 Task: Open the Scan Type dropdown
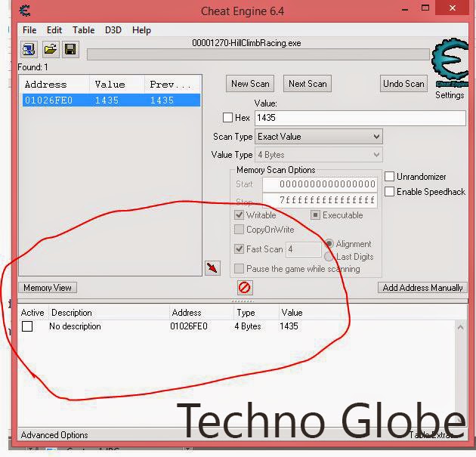point(319,137)
